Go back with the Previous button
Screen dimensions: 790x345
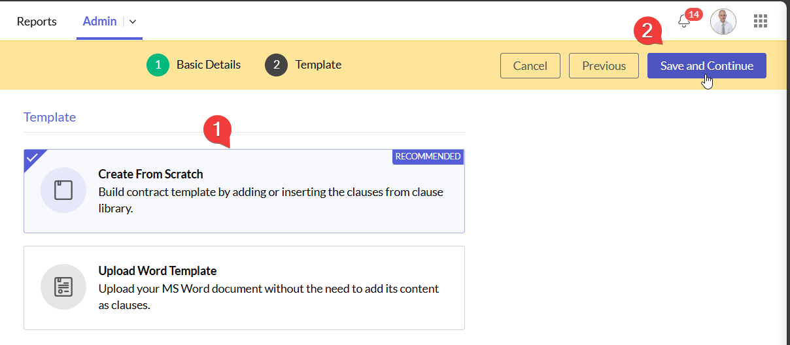coord(604,65)
